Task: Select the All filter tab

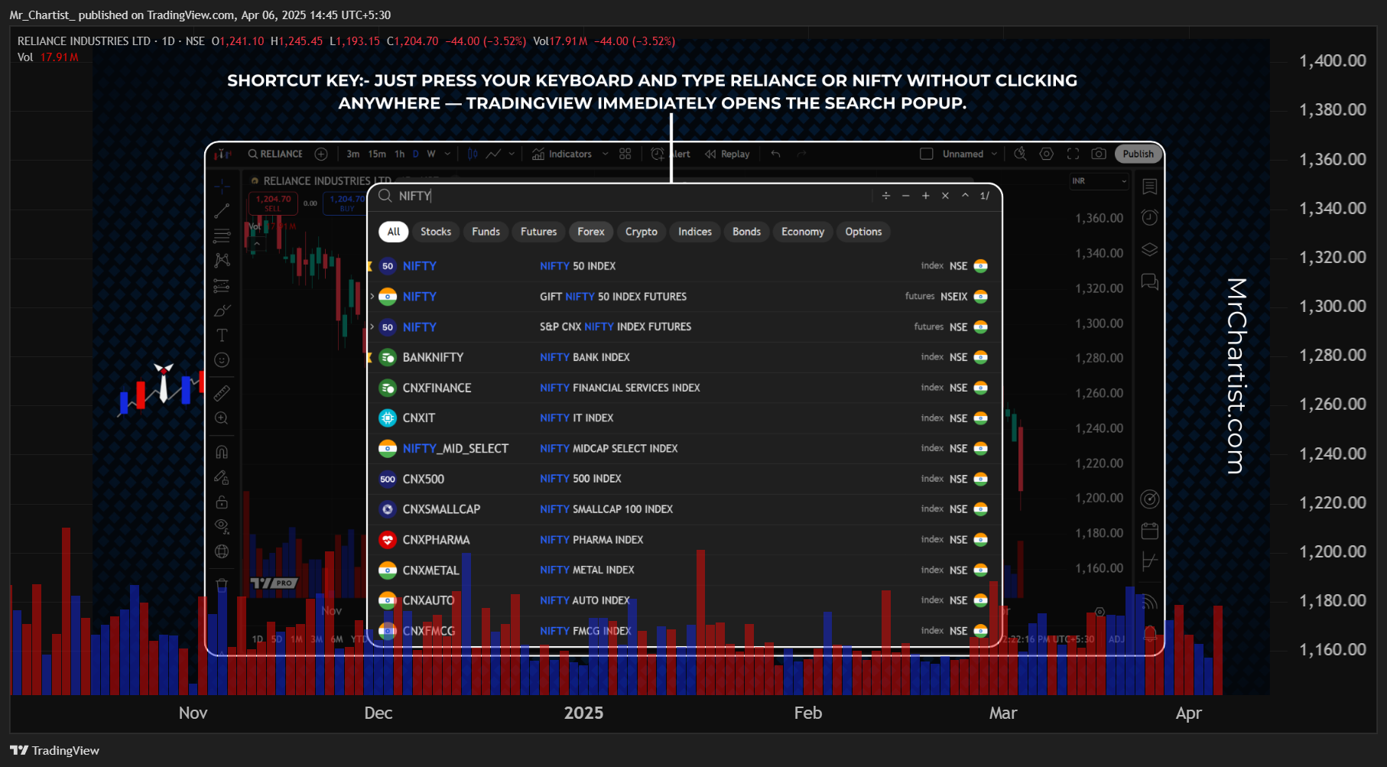Action: click(393, 232)
